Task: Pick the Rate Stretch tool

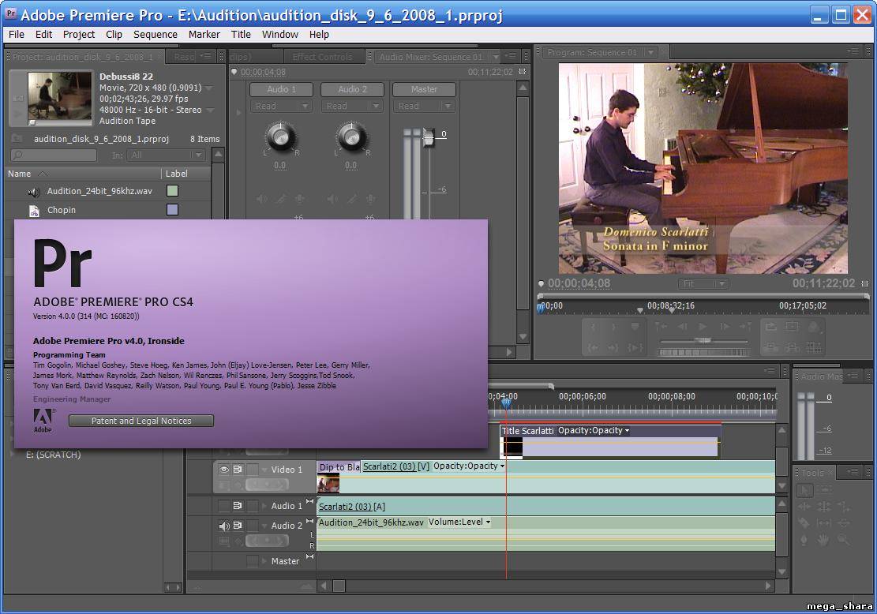Action: [x=844, y=507]
